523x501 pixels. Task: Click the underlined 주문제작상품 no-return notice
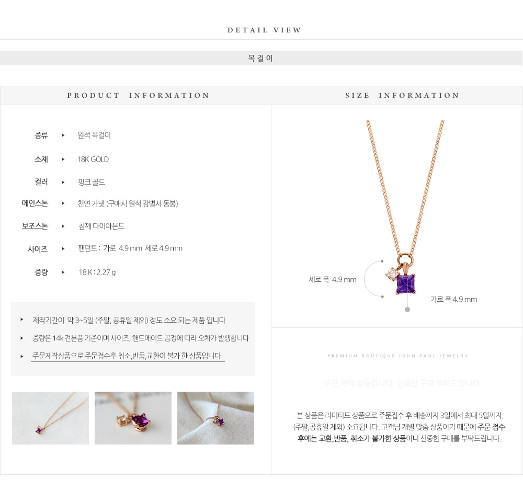[x=128, y=356]
